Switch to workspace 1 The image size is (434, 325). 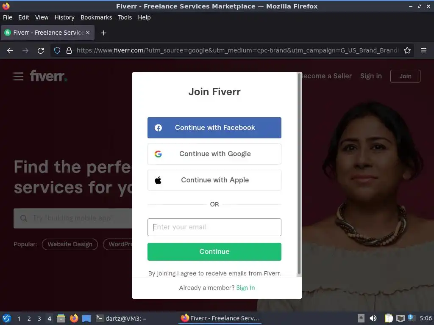point(19,319)
